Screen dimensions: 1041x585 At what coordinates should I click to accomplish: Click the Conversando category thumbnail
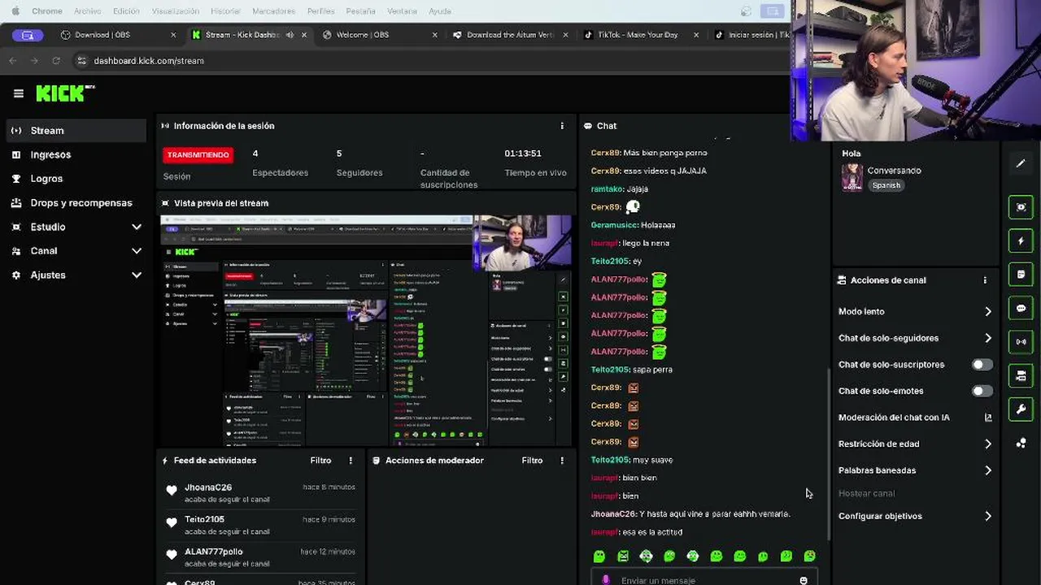pyautogui.click(x=852, y=177)
